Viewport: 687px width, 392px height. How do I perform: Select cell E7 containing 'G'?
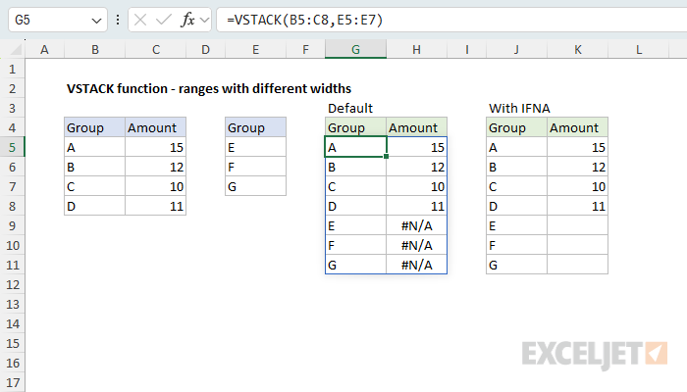255,187
